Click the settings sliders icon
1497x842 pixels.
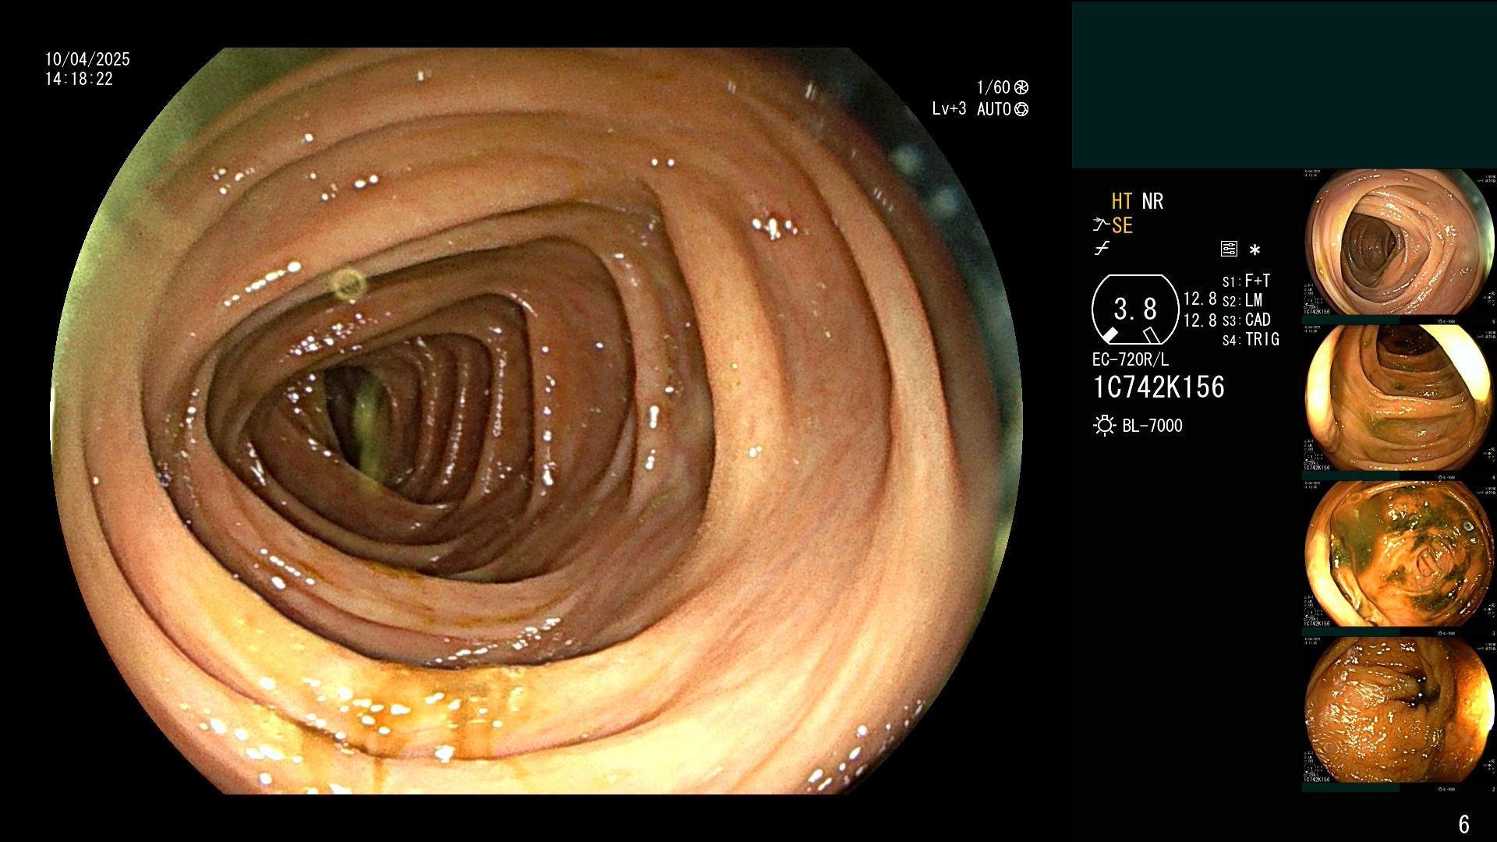pyautogui.click(x=1229, y=249)
